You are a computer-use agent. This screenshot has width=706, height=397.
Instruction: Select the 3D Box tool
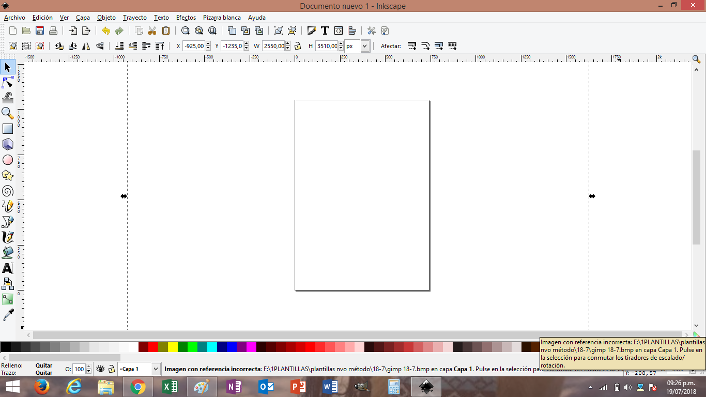[x=8, y=144]
